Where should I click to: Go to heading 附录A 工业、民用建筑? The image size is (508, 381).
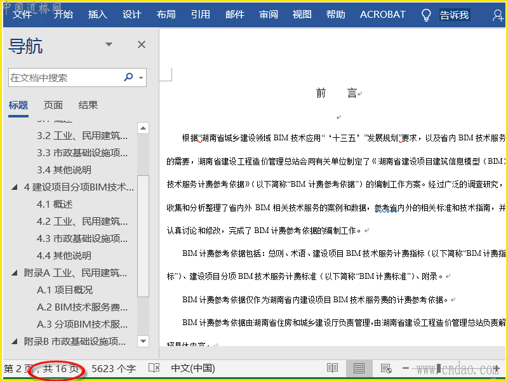point(75,273)
